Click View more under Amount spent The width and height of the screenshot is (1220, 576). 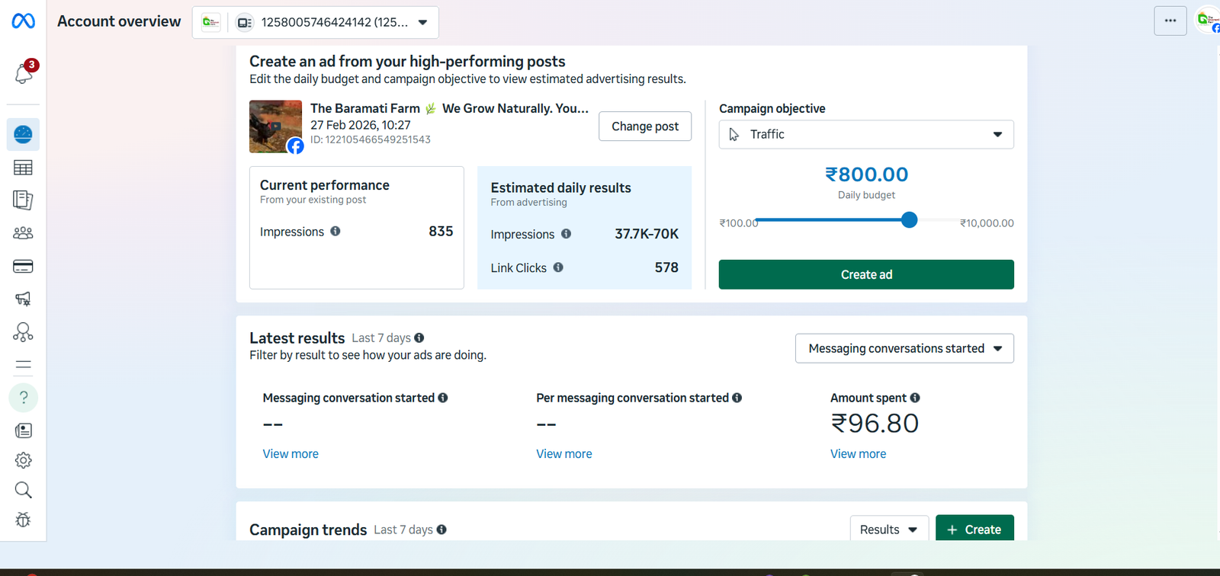tap(858, 454)
